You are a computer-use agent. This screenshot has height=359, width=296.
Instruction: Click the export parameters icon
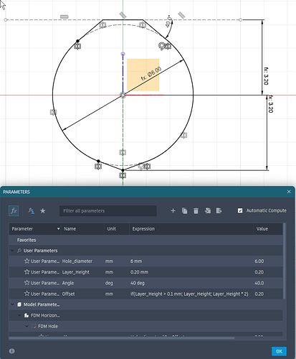[219, 210]
